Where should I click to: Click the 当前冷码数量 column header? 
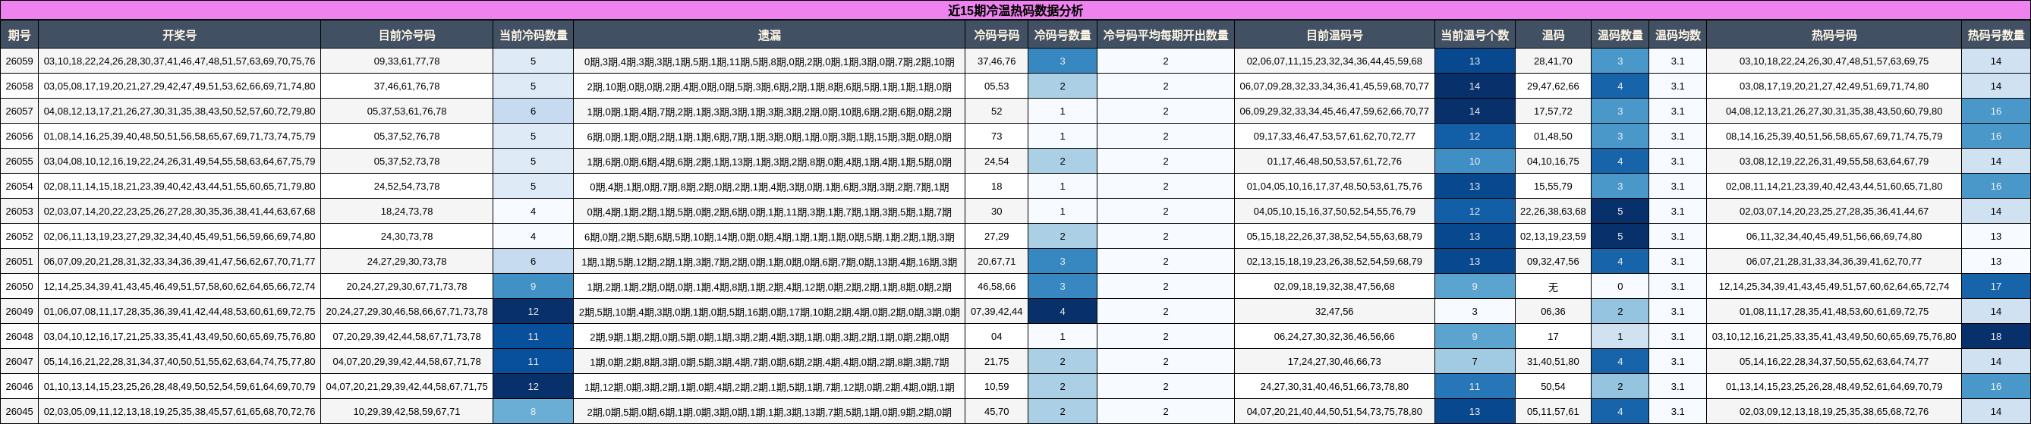533,35
